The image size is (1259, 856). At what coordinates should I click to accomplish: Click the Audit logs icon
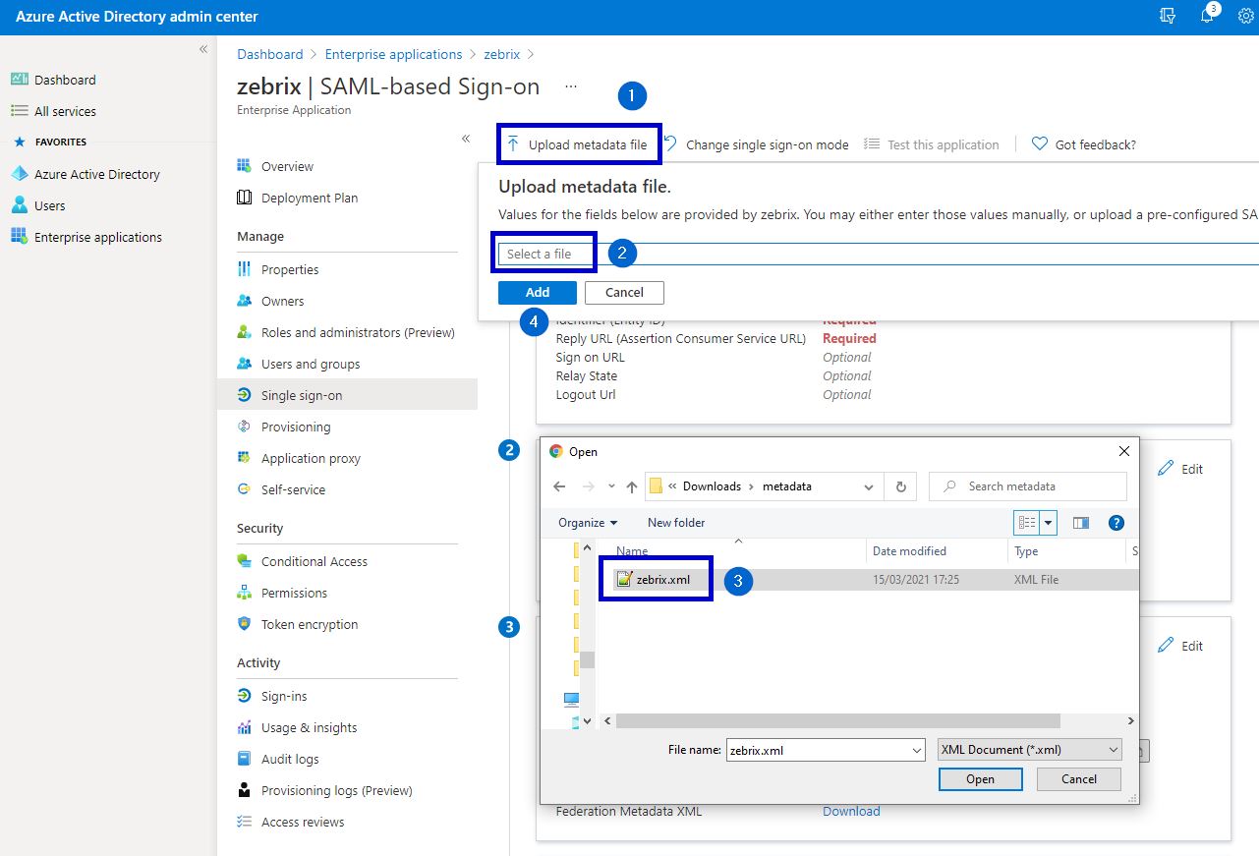click(245, 759)
